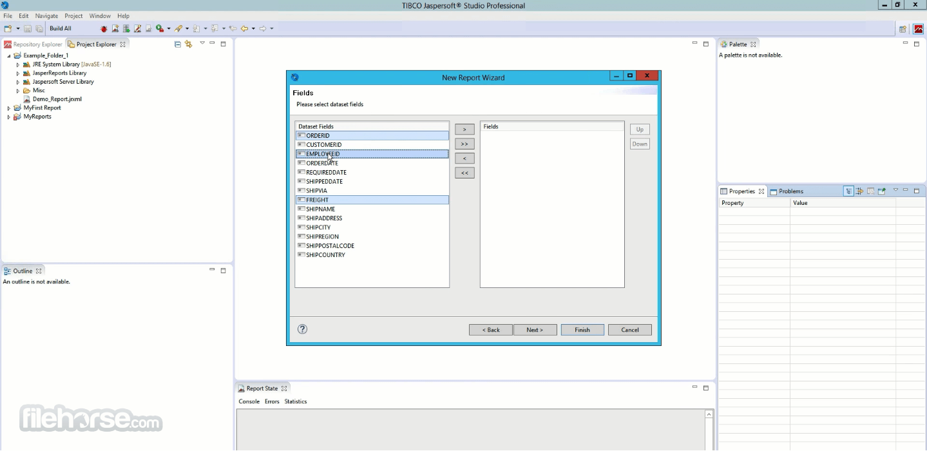Open the Window menu
This screenshot has height=451, width=927.
[100, 15]
